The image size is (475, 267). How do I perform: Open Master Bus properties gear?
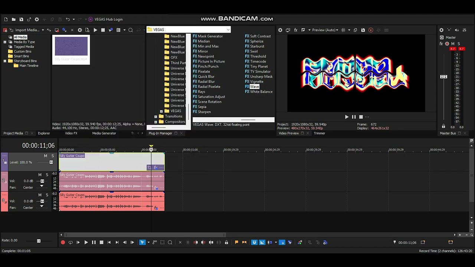pyautogui.click(x=441, y=30)
